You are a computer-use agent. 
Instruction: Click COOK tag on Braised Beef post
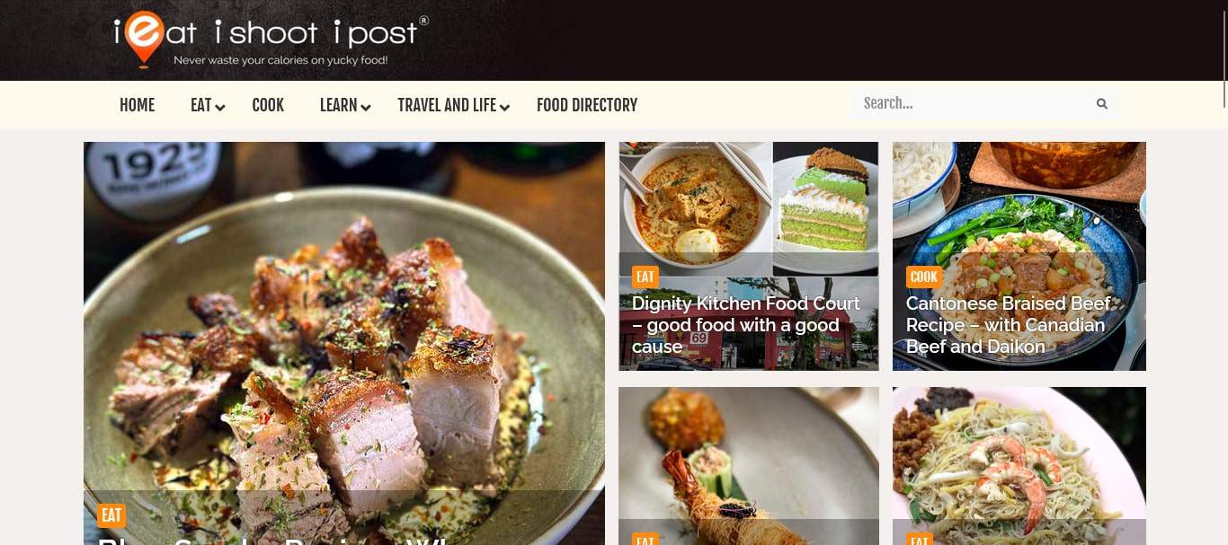tap(923, 277)
